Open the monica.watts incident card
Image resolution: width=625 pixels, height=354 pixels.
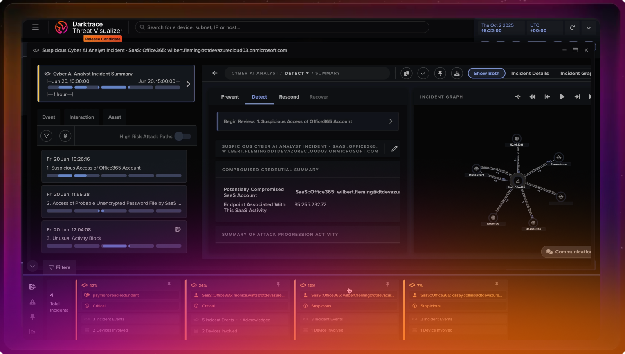point(238,309)
